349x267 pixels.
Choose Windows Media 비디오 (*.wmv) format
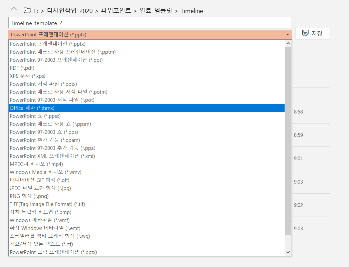point(146,172)
